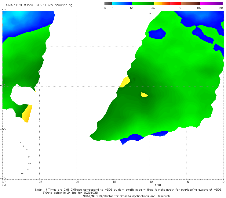Click the swath time '5:48' below the axis
This screenshot has width=226, height=198.
click(158, 185)
